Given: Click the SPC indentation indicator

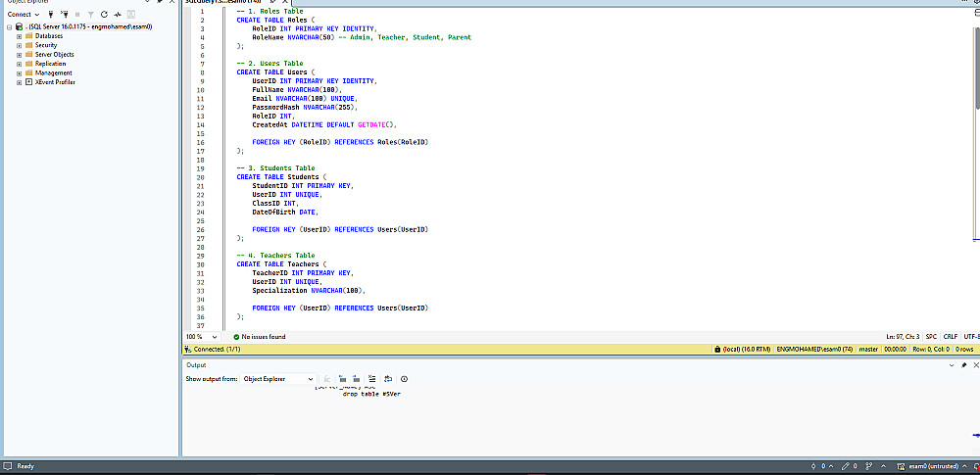Looking at the screenshot, I should click(931, 337).
